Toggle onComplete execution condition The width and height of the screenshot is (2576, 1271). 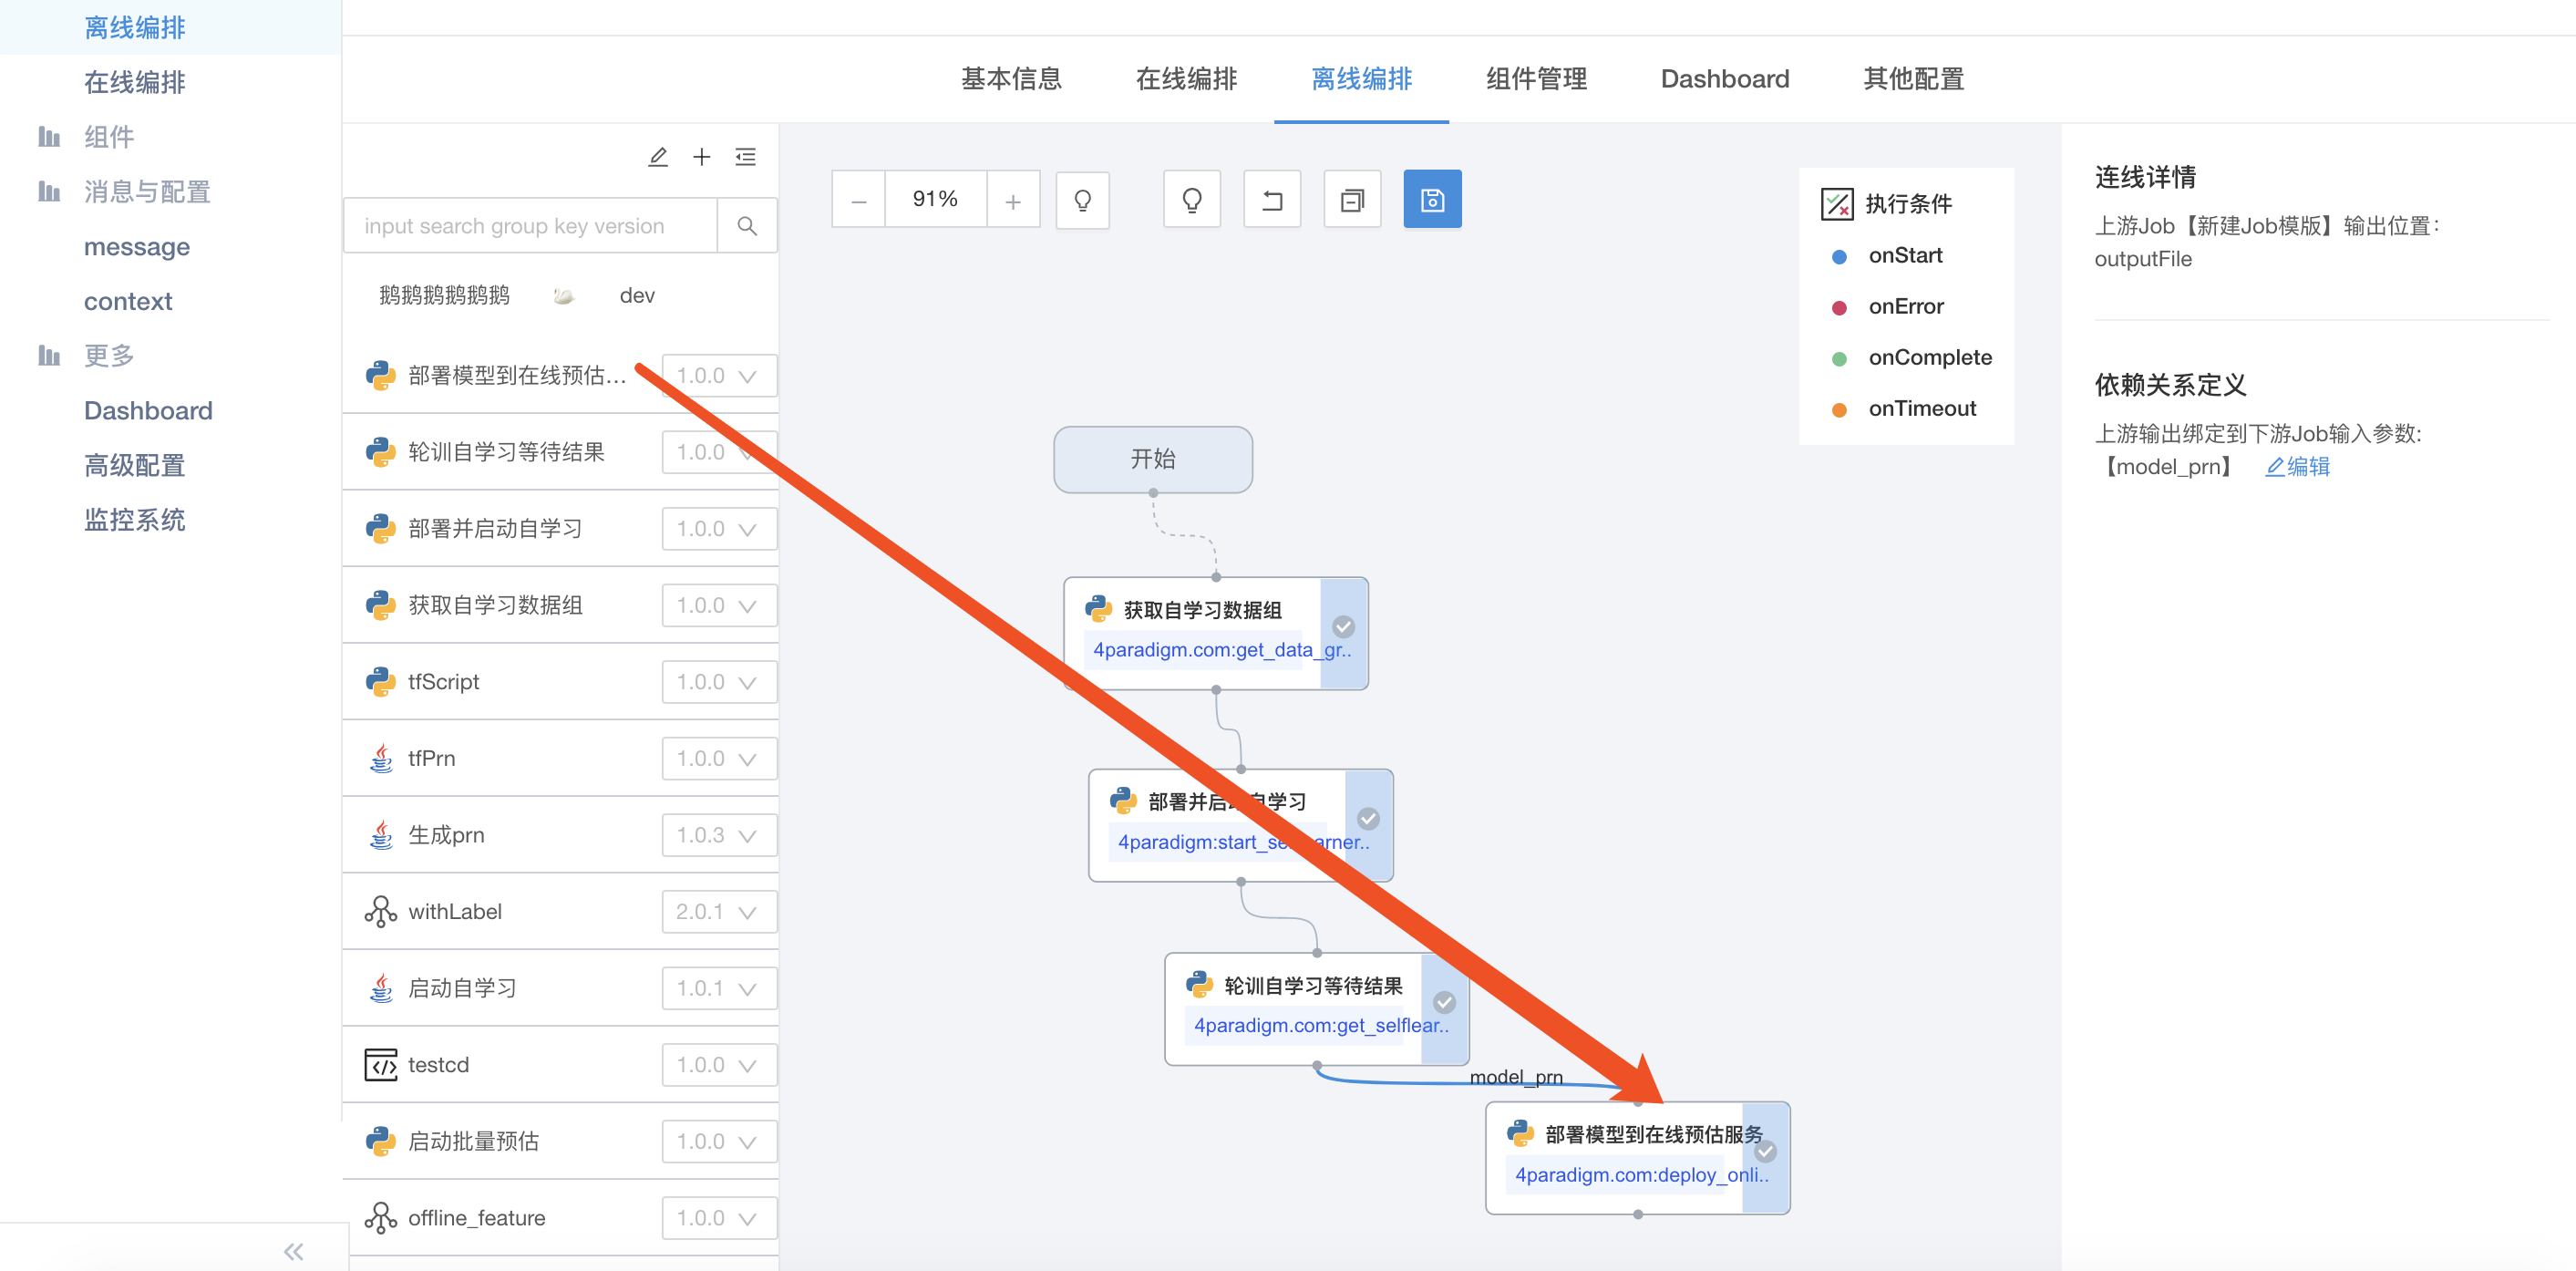click(1840, 356)
